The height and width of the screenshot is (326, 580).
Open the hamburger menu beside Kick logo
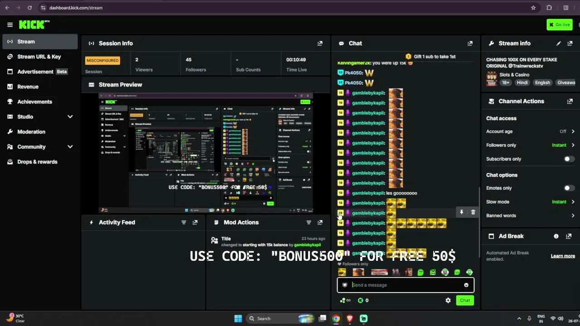10,25
